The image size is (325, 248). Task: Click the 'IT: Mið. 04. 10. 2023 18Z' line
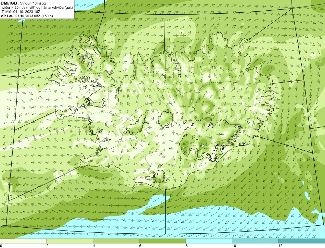pyautogui.click(x=20, y=12)
